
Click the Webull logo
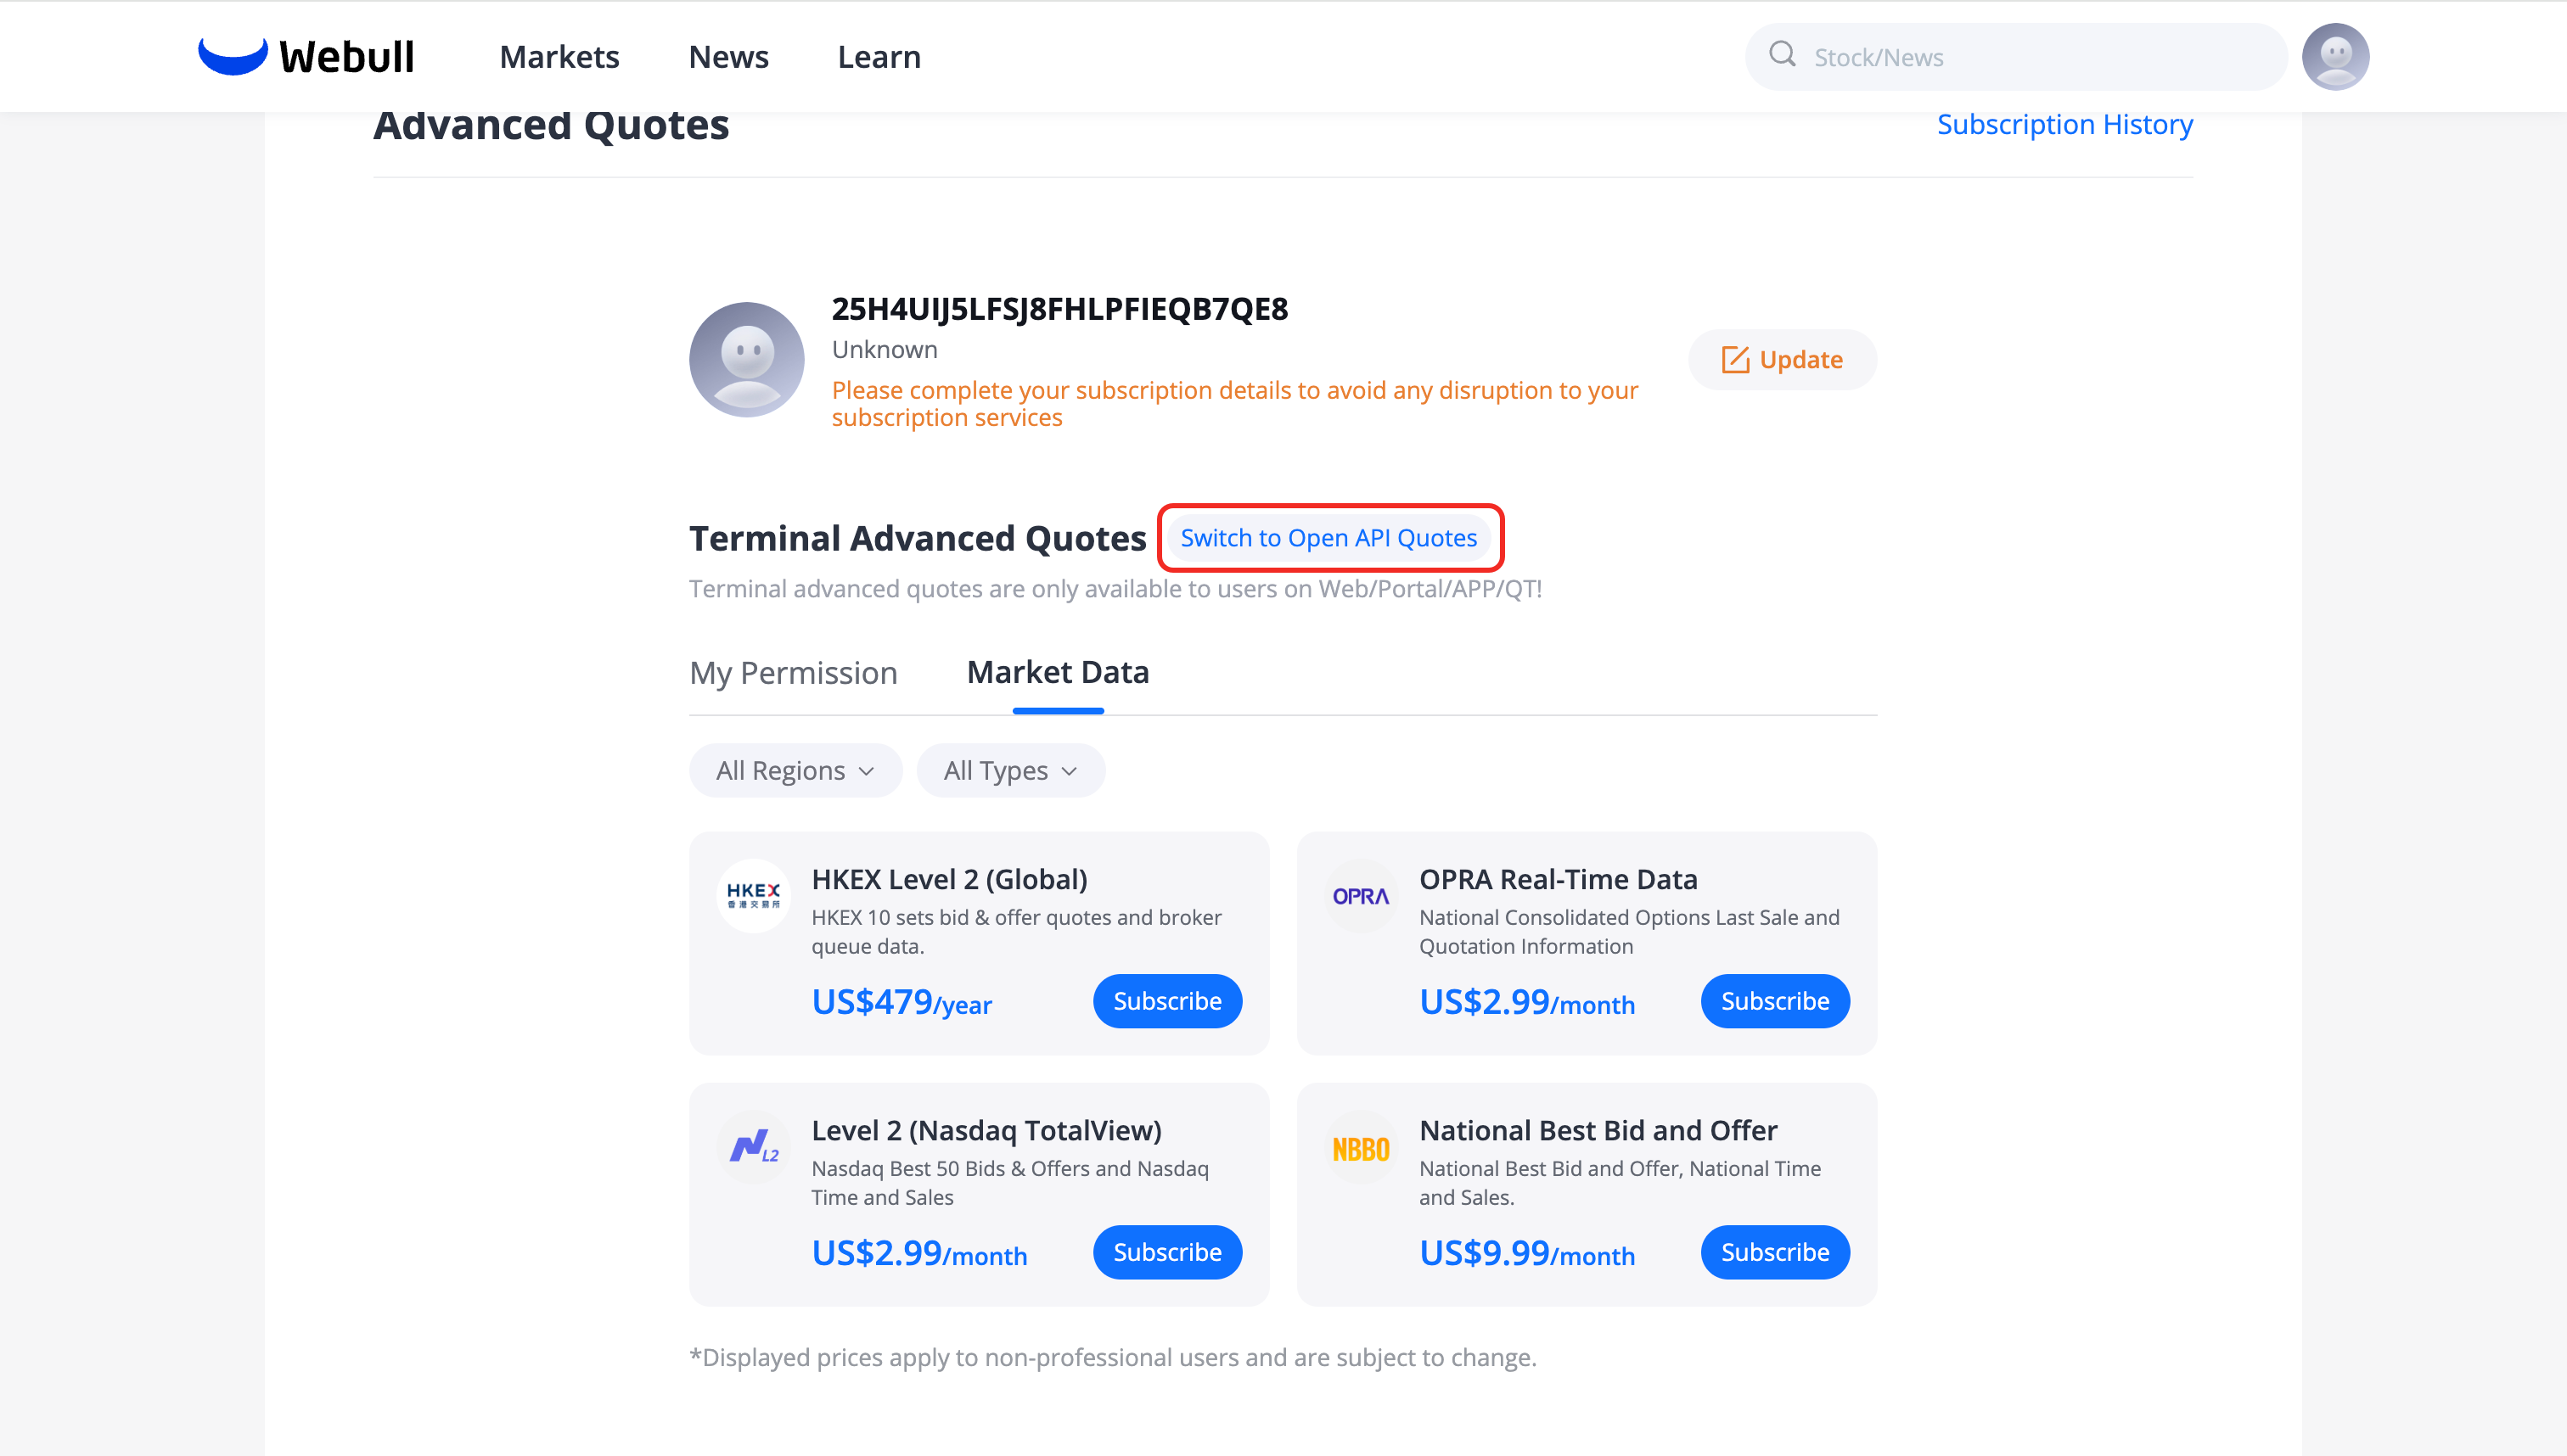pos(305,57)
